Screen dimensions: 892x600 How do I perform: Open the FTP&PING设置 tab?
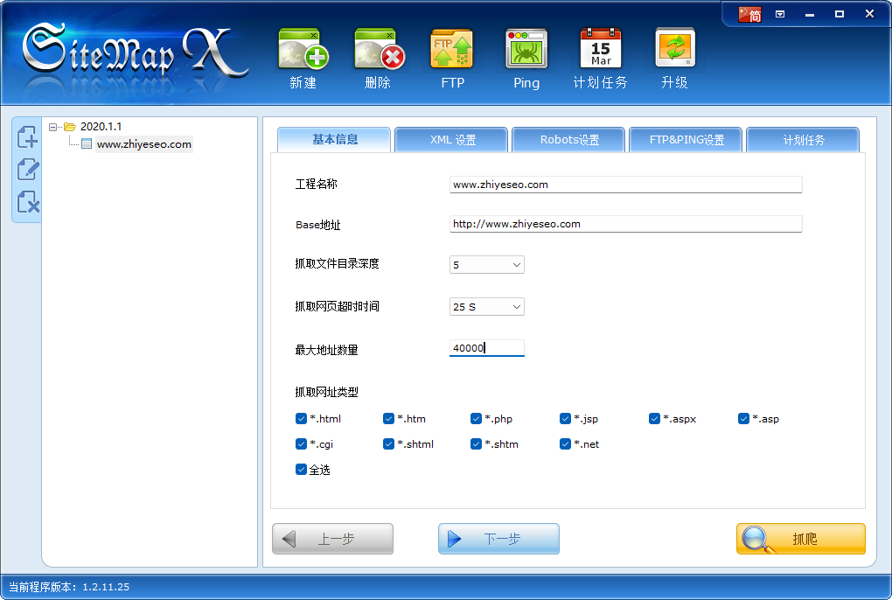pyautogui.click(x=686, y=139)
